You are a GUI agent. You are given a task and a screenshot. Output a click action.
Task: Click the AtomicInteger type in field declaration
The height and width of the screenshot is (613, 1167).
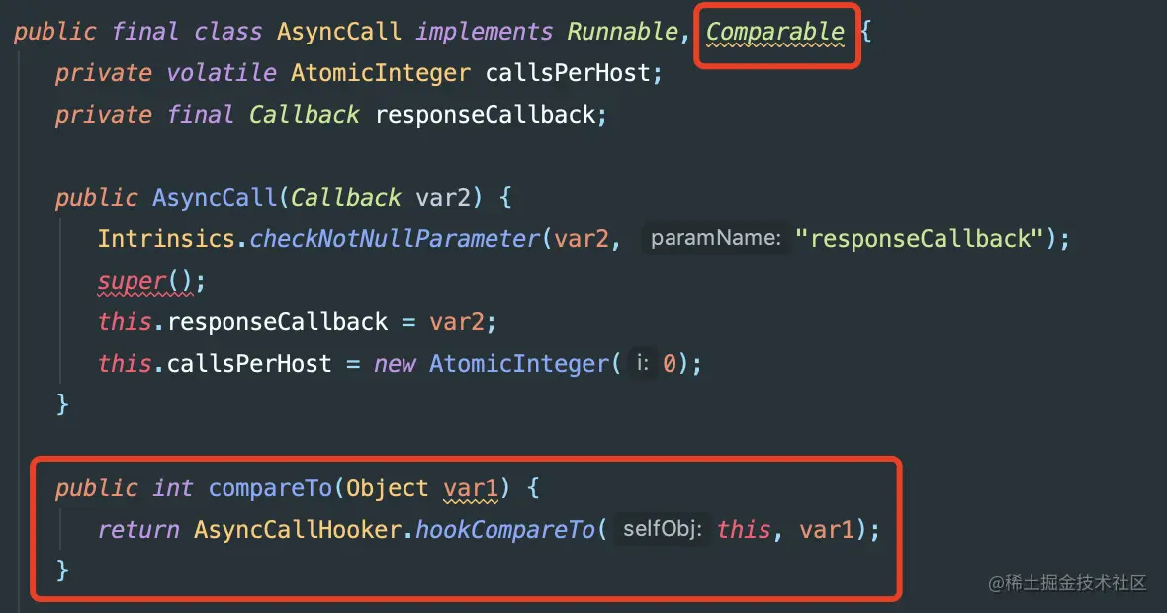[381, 73]
